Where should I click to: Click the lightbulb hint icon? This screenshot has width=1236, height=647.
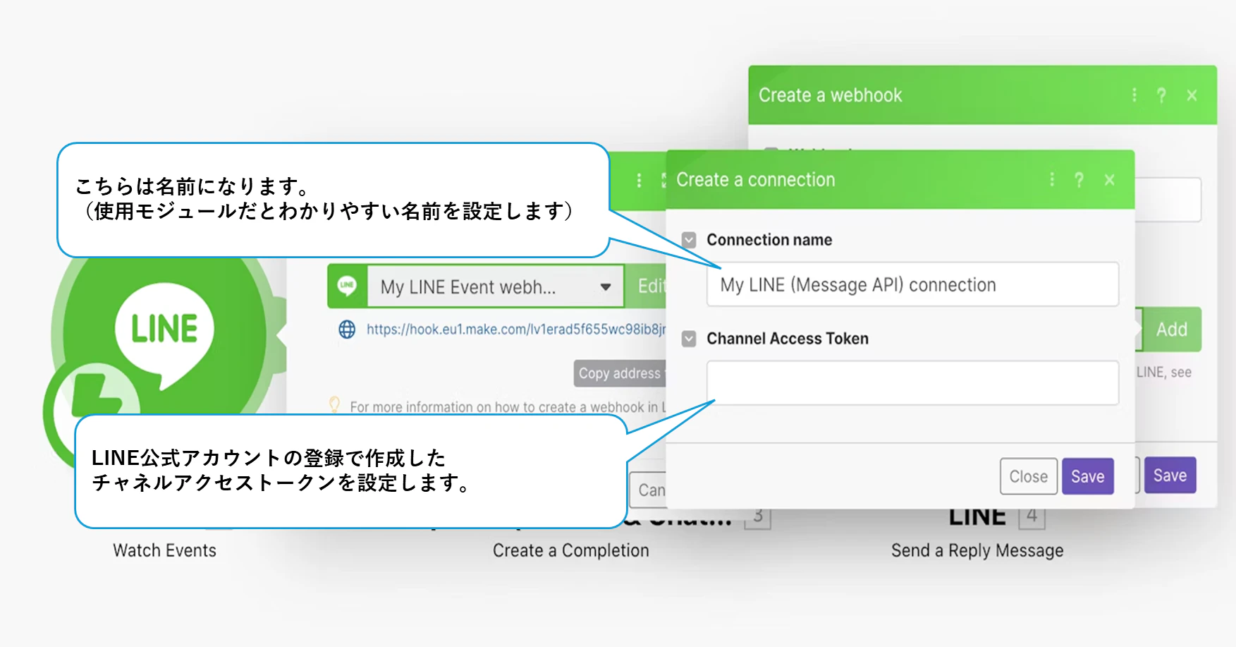pos(335,405)
